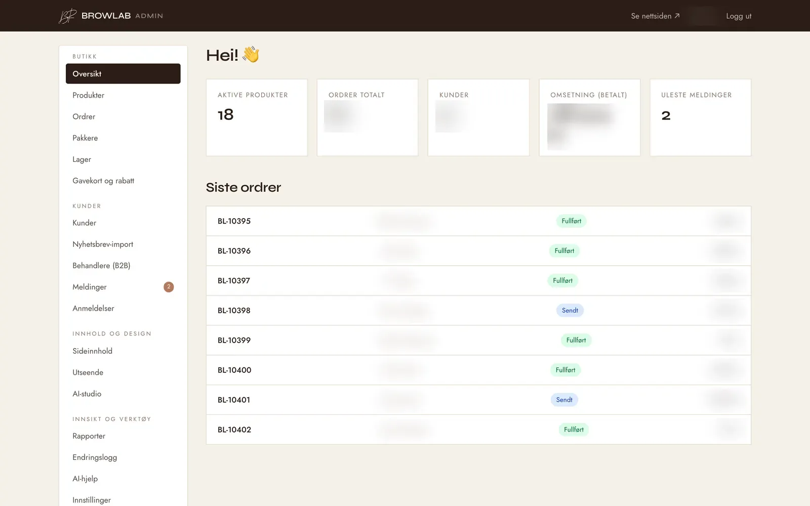Screen dimensions: 810x506
Task: Open Gavekort og rabatt
Action: [x=123, y=181]
